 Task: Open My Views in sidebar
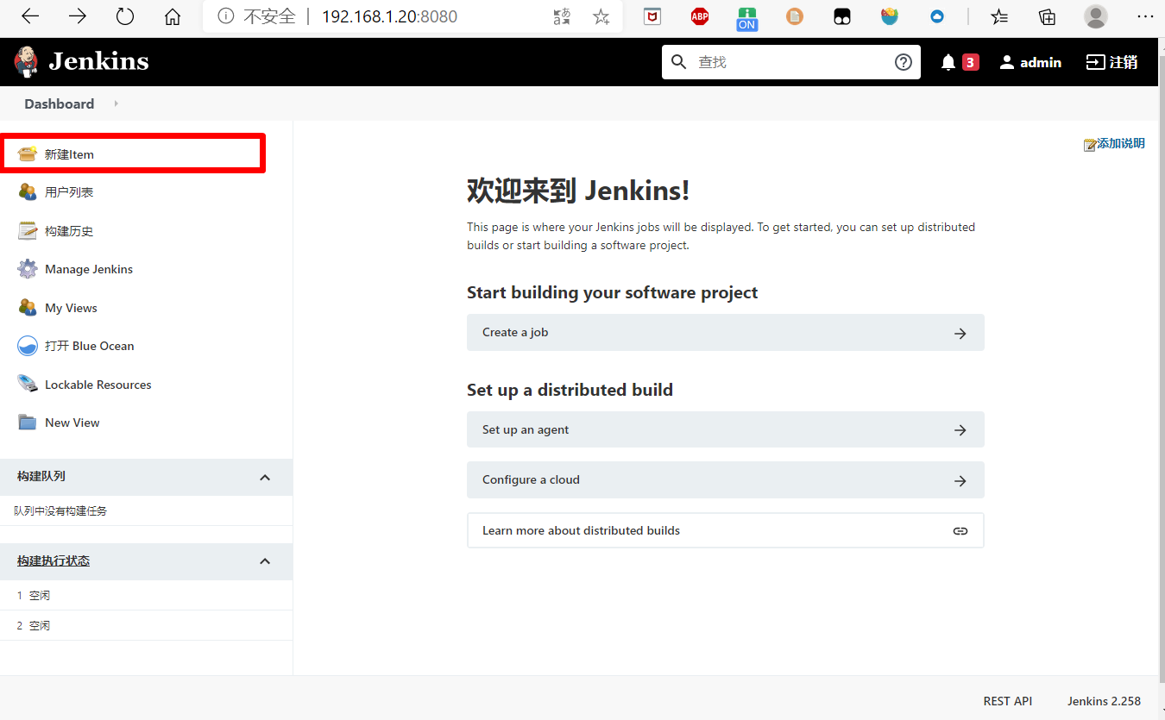point(71,308)
